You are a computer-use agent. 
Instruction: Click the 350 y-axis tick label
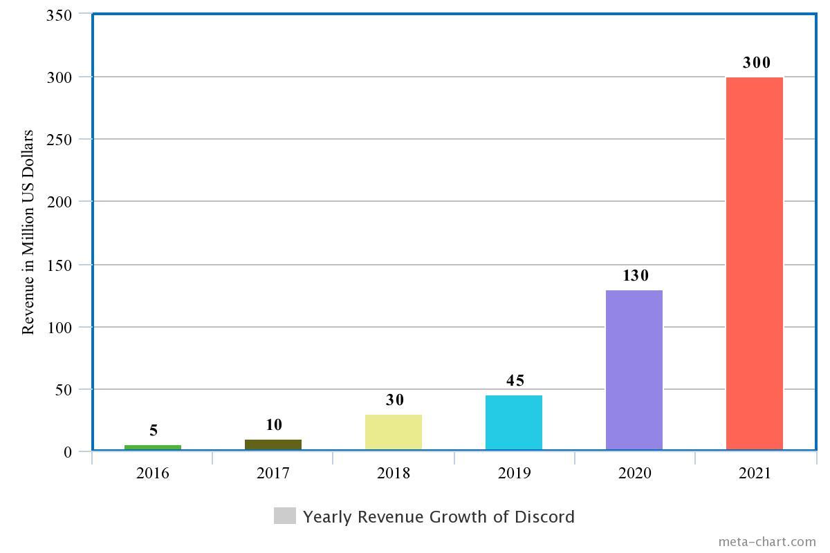click(59, 15)
